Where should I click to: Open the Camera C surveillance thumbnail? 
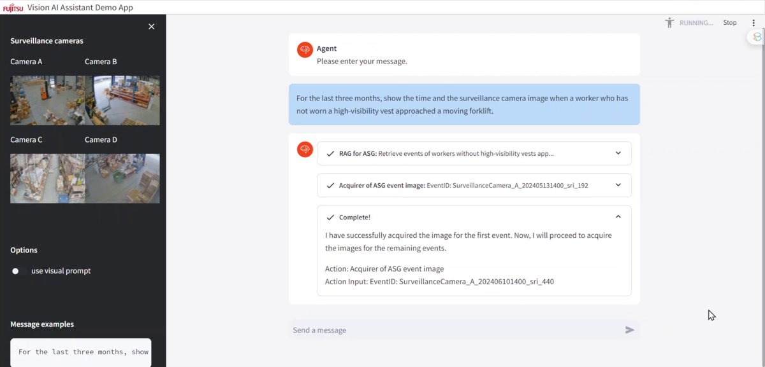pyautogui.click(x=47, y=179)
